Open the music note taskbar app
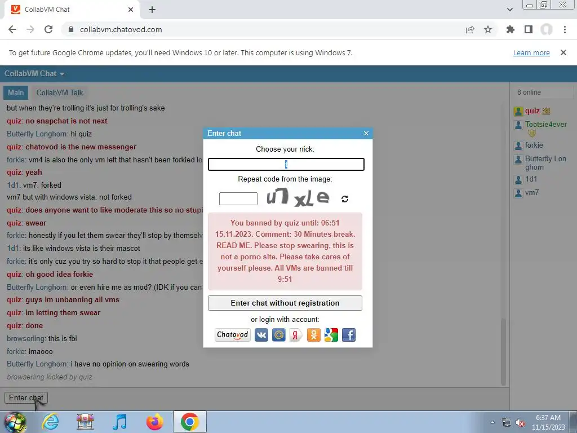Screen dimensions: 577x433 tap(119, 422)
